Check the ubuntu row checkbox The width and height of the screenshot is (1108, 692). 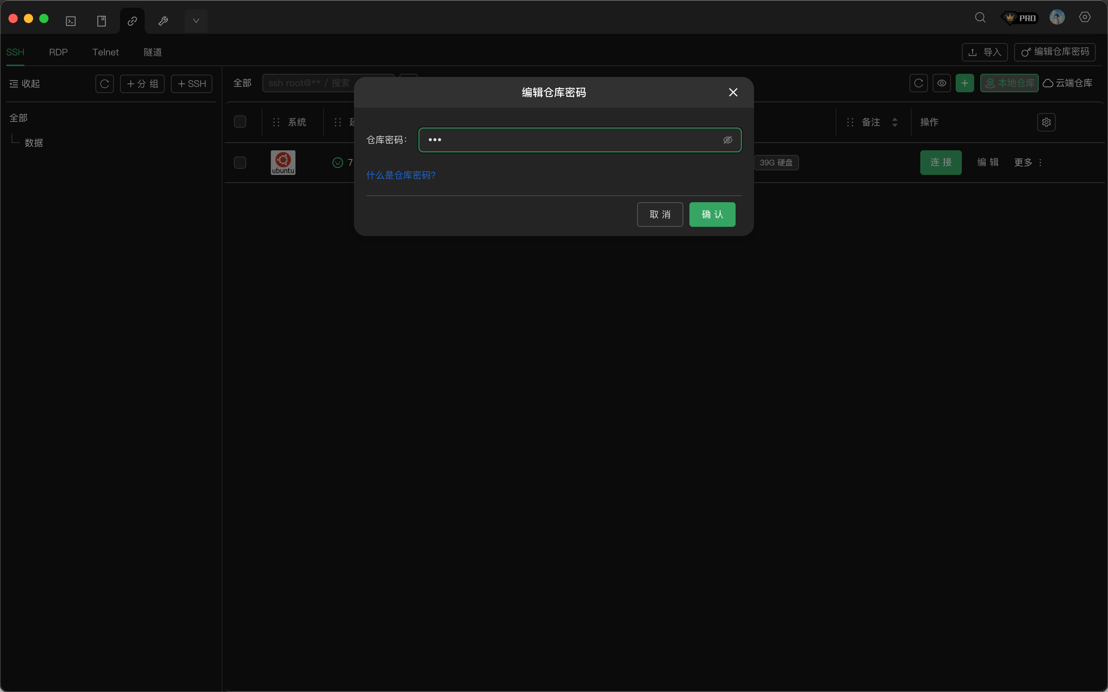click(240, 163)
